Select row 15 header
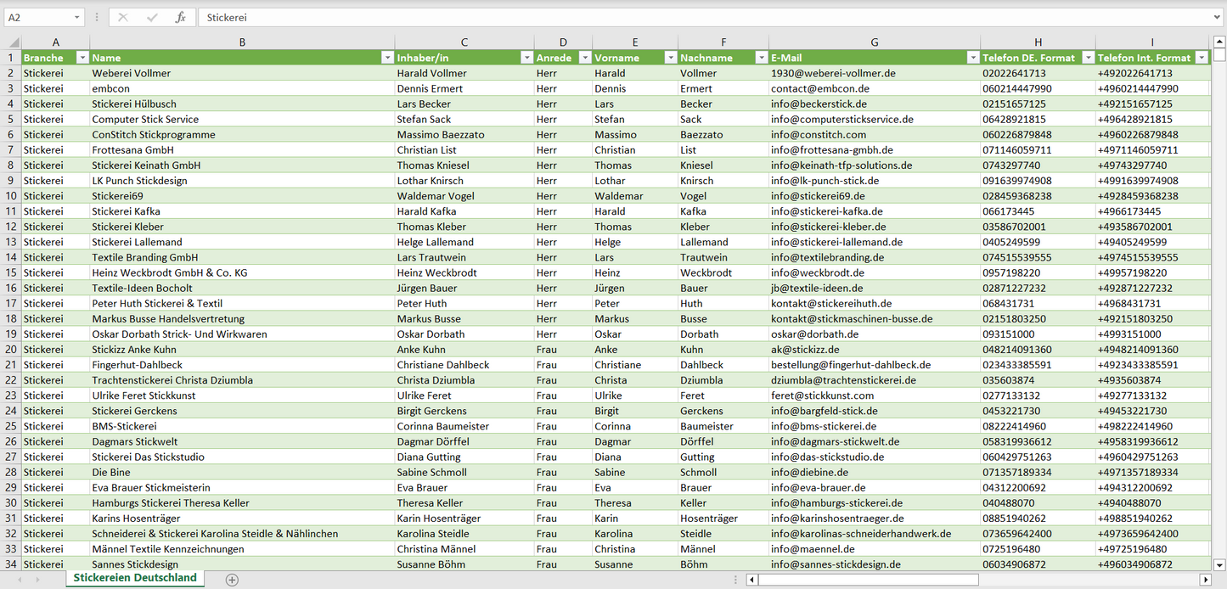The width and height of the screenshot is (1227, 589). click(11, 272)
